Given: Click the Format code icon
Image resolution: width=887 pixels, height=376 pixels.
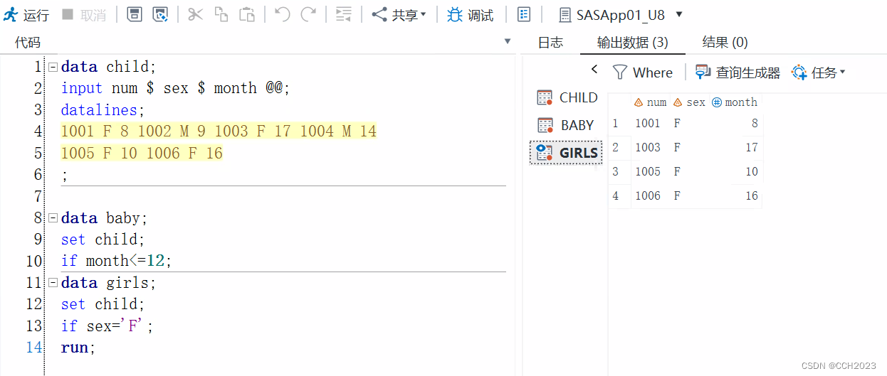Looking at the screenshot, I should tap(344, 14).
